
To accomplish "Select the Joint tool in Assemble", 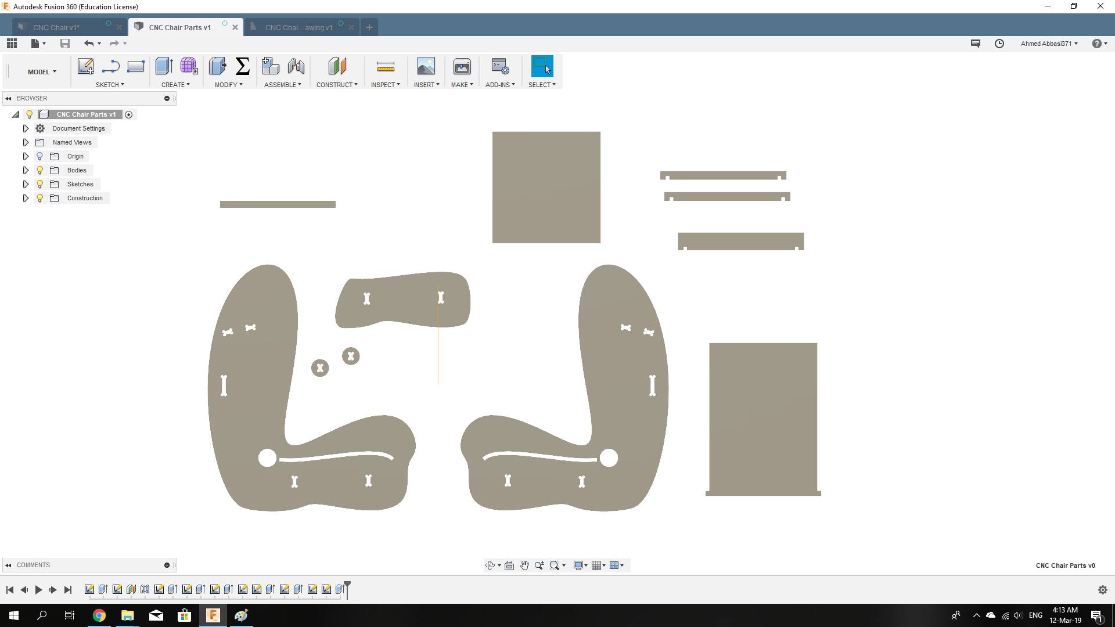I will (x=296, y=66).
